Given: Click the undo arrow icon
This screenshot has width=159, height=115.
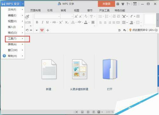Looking at the screenshot, I should (27, 30).
